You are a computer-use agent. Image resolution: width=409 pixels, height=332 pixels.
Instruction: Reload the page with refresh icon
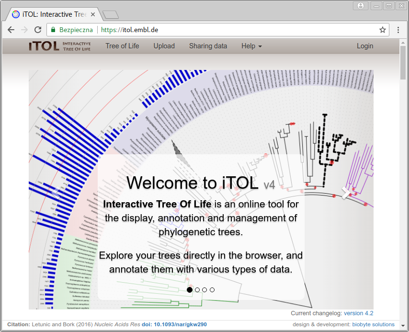tap(38, 30)
